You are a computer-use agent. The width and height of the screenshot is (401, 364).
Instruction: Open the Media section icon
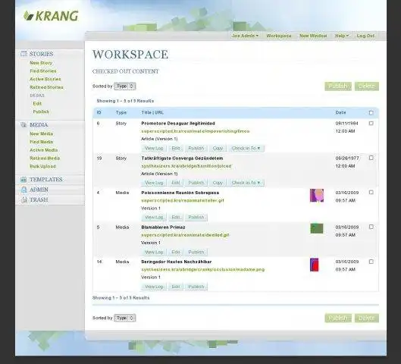(x=23, y=125)
